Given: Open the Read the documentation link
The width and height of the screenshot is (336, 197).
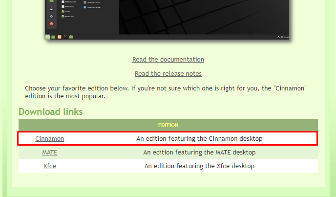Looking at the screenshot, I should coord(168,60).
